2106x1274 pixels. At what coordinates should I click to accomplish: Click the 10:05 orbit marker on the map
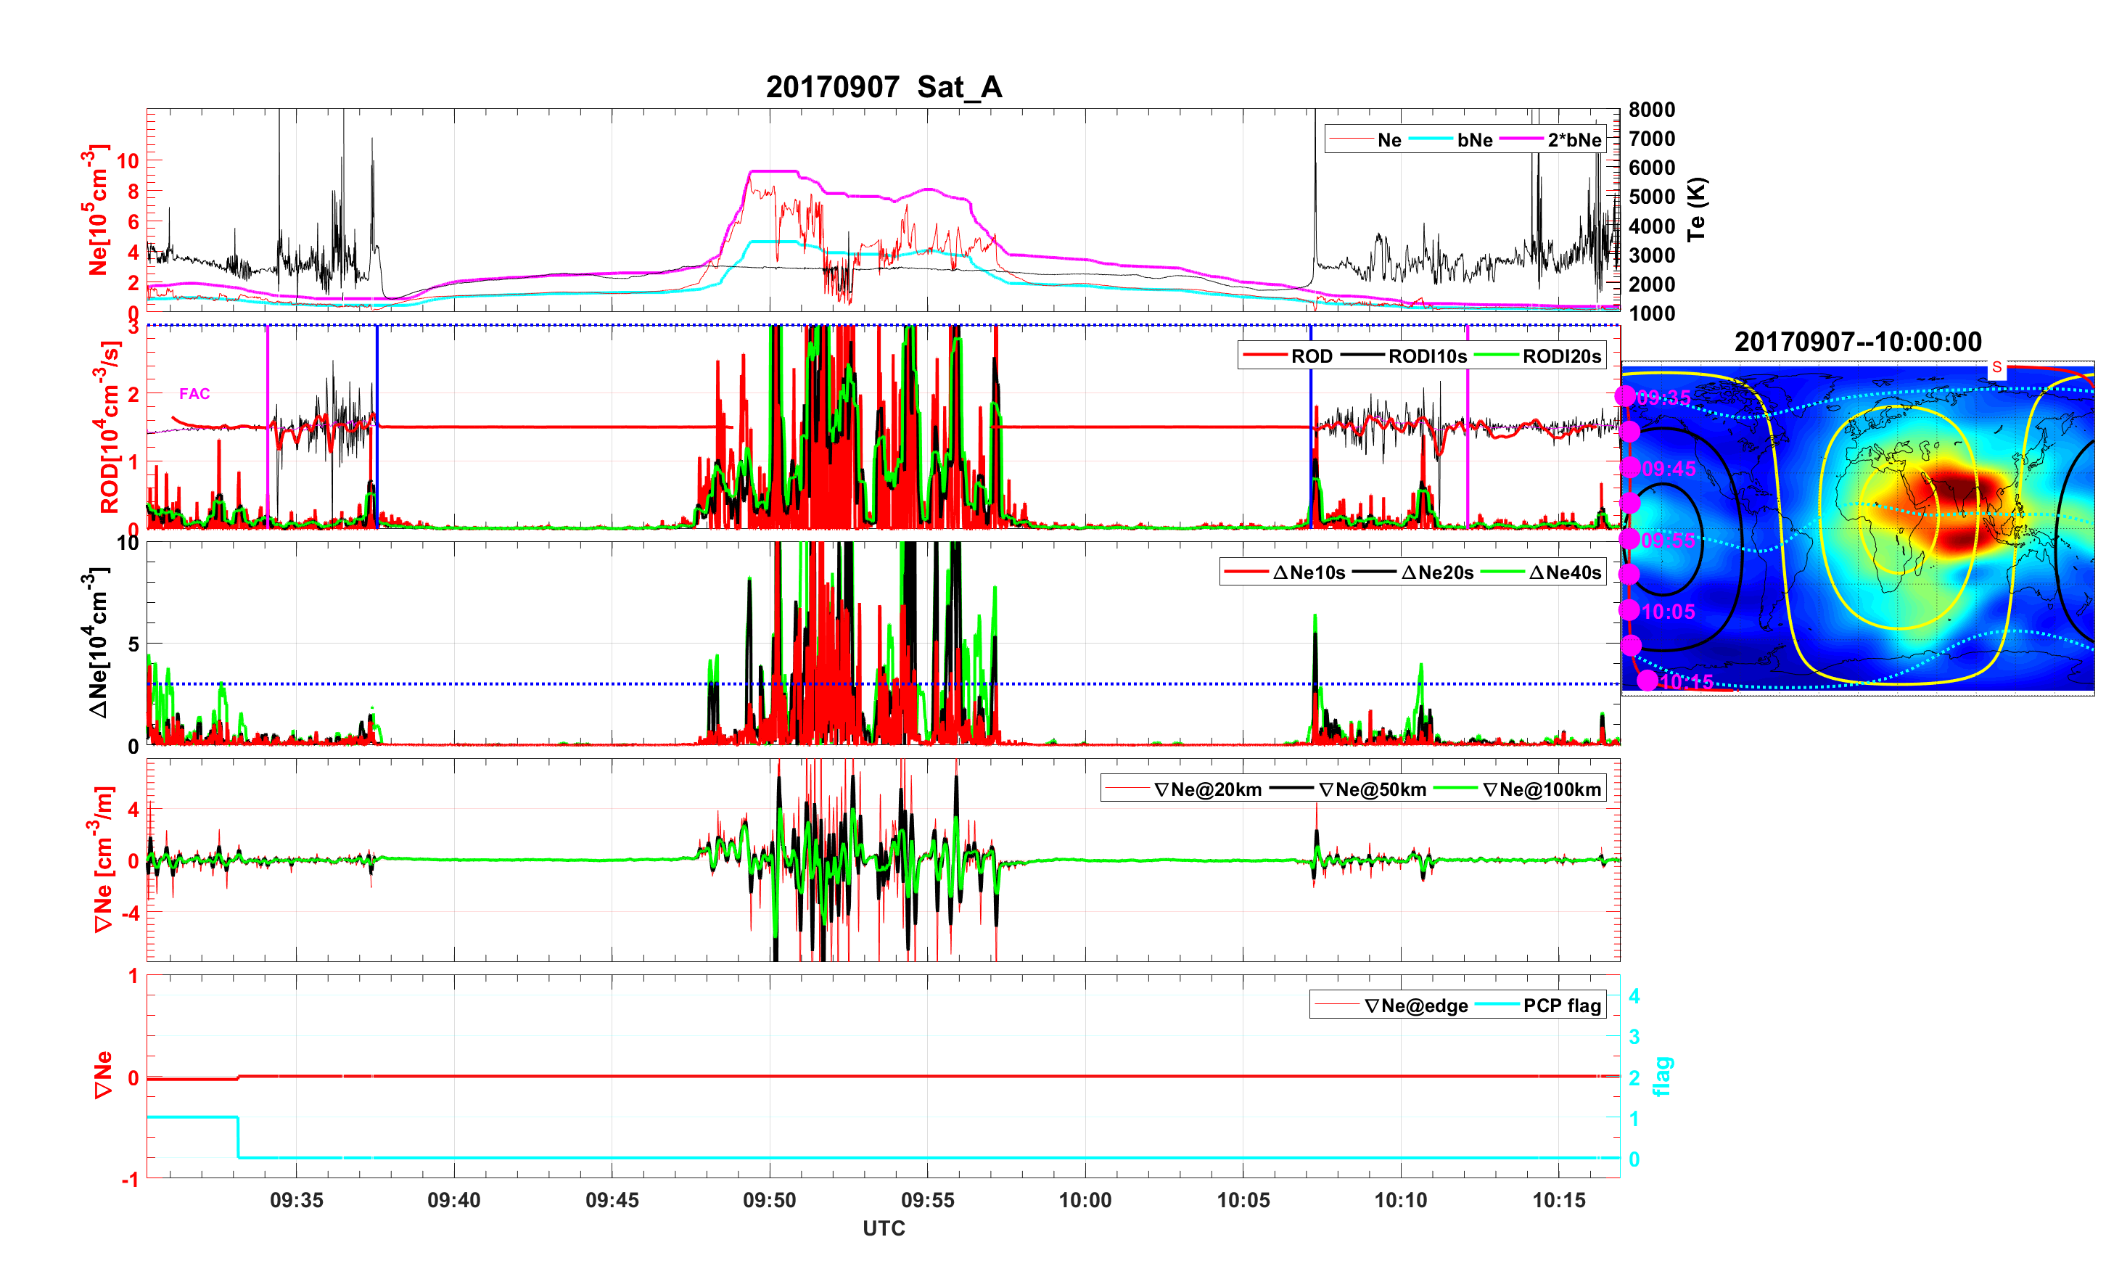click(1629, 610)
